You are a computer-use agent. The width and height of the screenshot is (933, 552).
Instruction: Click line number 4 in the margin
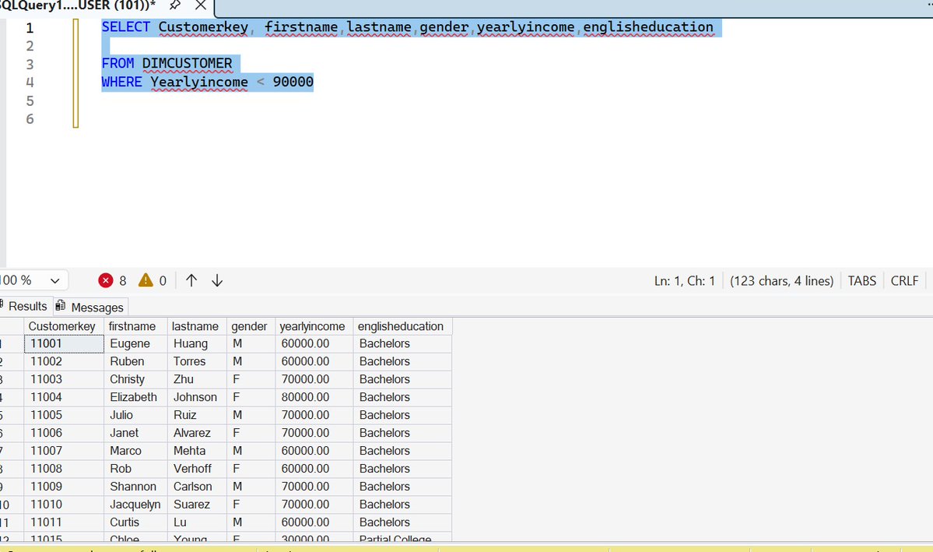30,82
